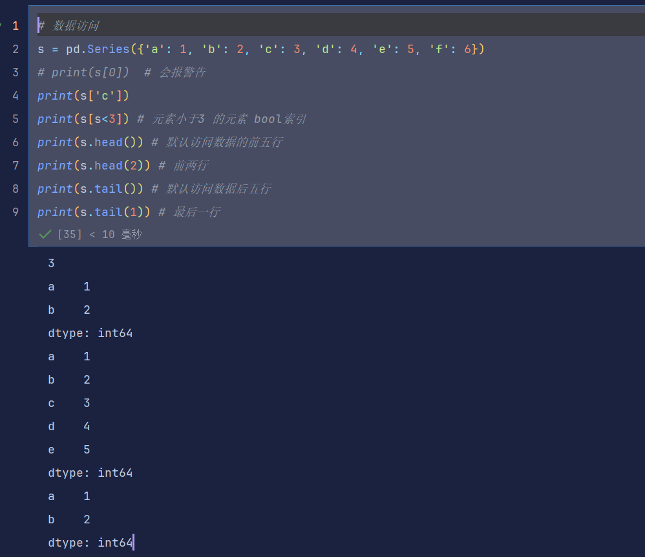Click line number 6 in the gutter
This screenshot has height=557, width=645.
(x=16, y=142)
